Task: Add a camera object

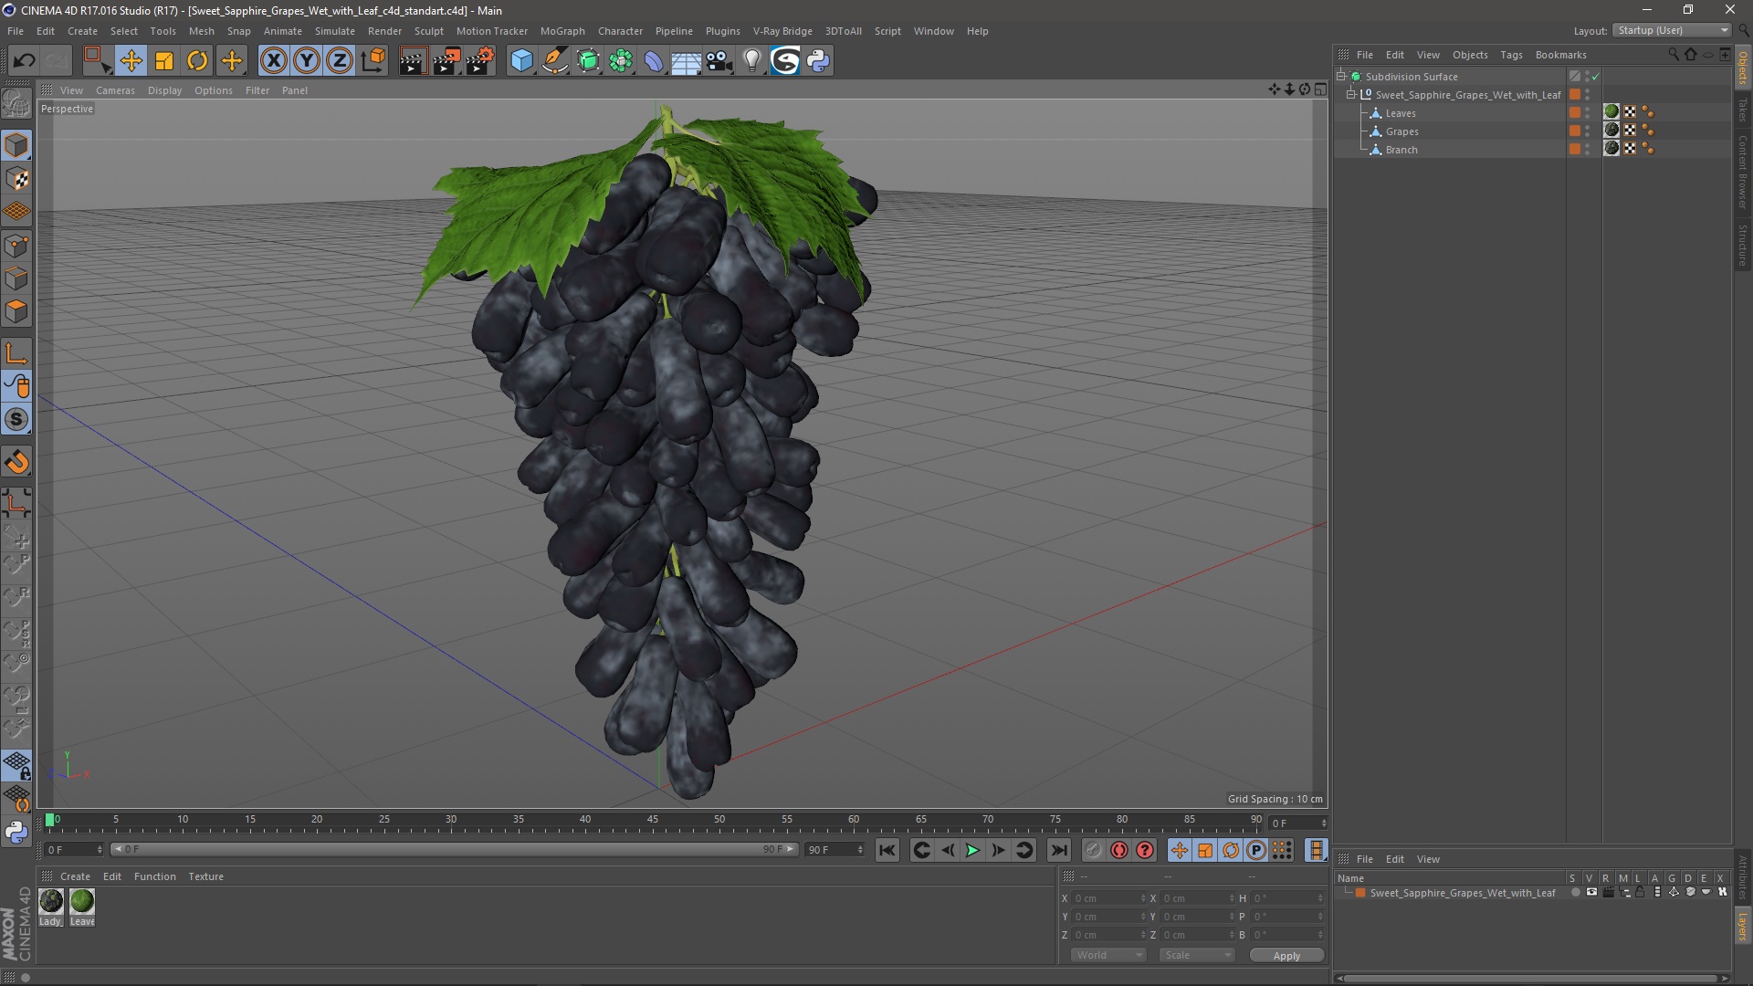Action: (719, 61)
